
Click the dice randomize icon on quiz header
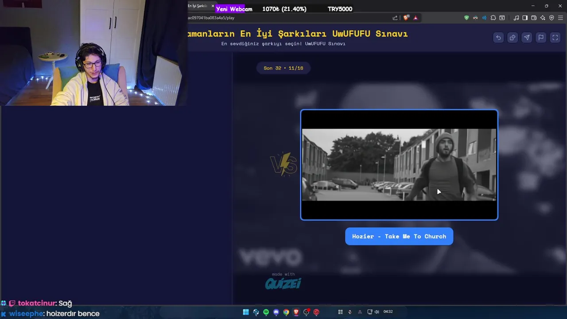513,38
